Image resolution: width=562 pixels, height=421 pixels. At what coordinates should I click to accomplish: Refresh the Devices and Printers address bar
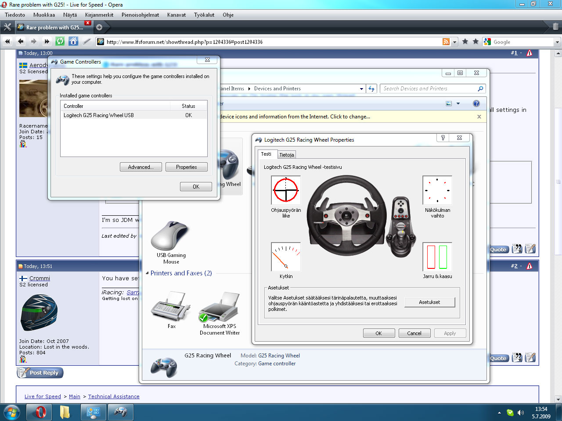(371, 89)
